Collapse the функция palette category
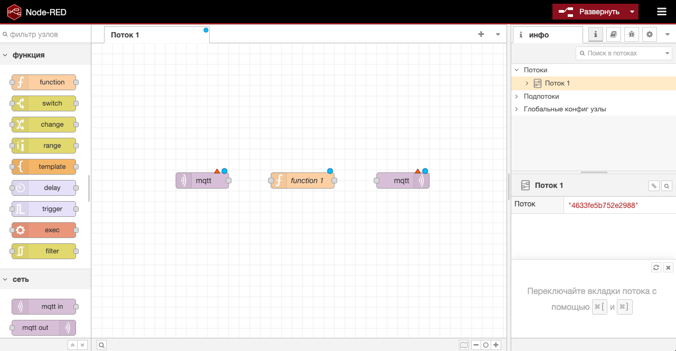 point(5,55)
